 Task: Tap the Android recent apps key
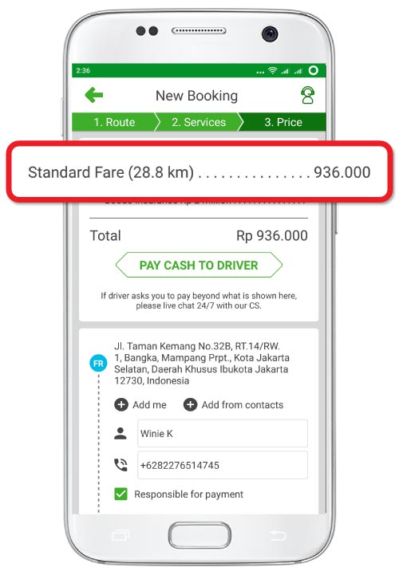click(x=120, y=535)
